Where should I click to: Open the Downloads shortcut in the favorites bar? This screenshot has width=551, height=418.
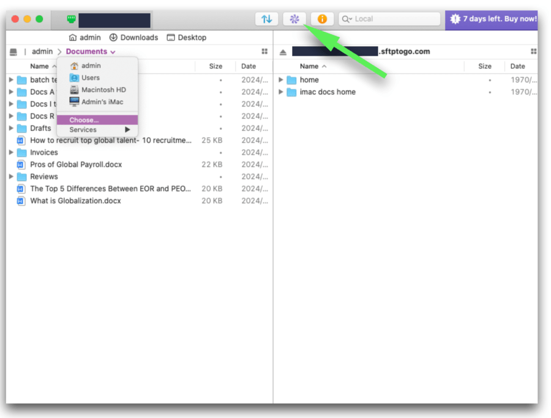pyautogui.click(x=133, y=37)
